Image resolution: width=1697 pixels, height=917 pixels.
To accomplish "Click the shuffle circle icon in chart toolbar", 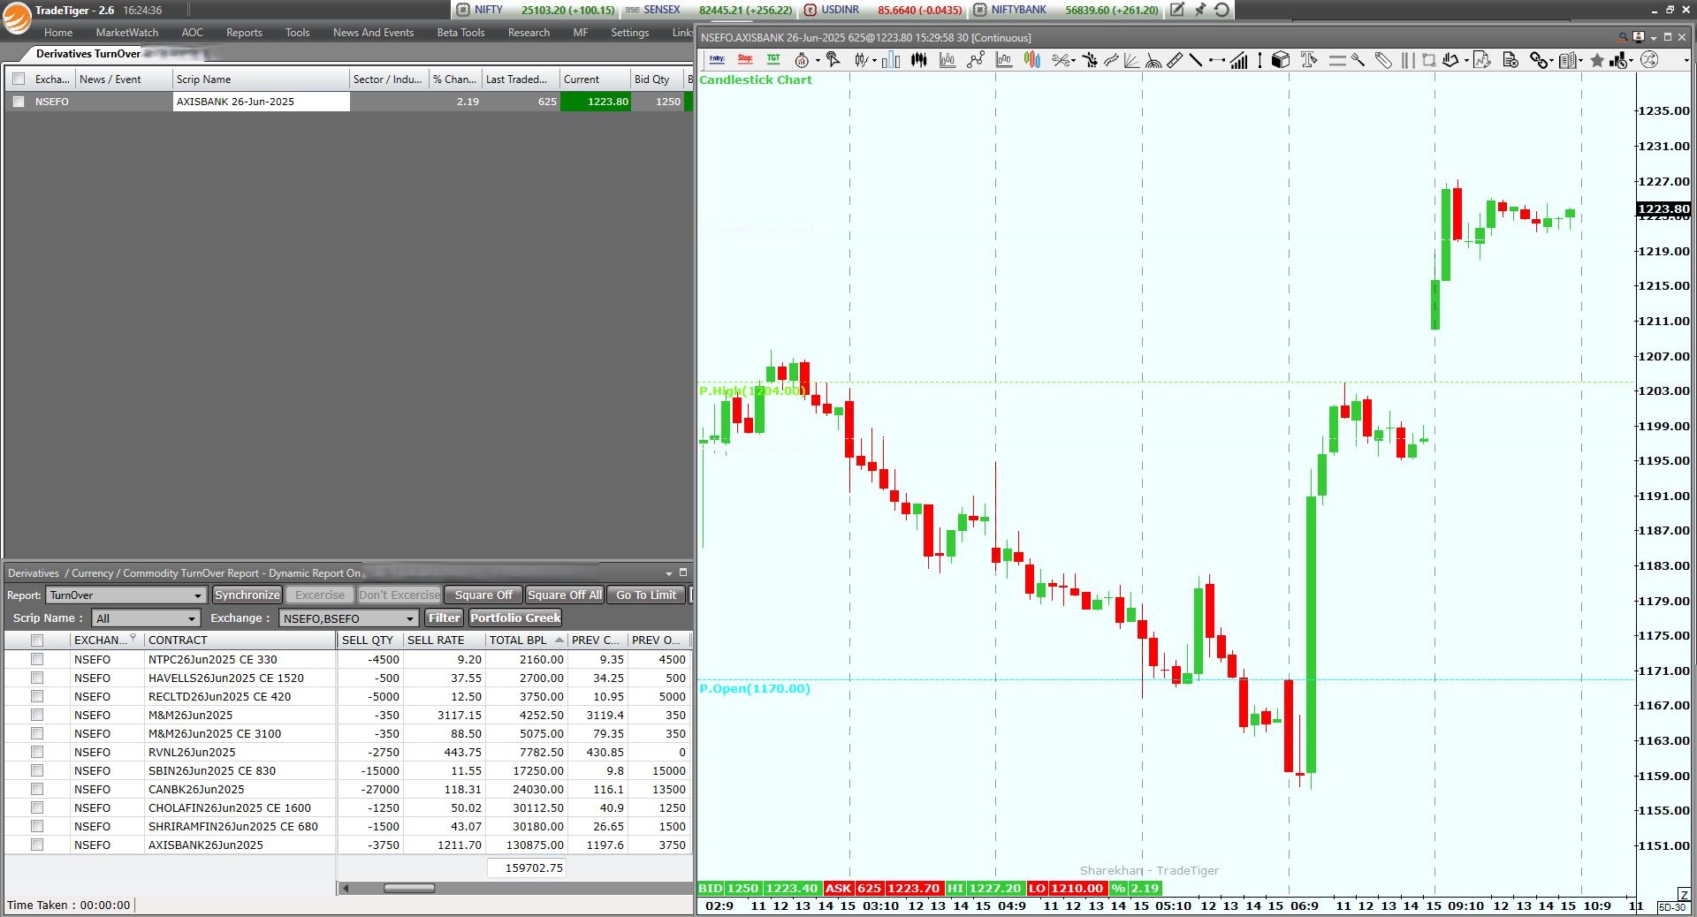I will [x=1648, y=60].
